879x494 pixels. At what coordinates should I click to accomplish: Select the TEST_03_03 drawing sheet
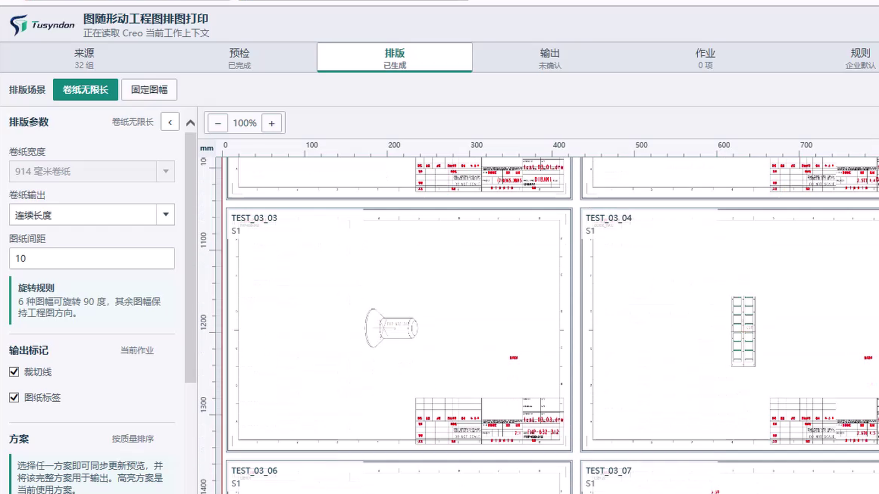pyautogui.click(x=399, y=330)
